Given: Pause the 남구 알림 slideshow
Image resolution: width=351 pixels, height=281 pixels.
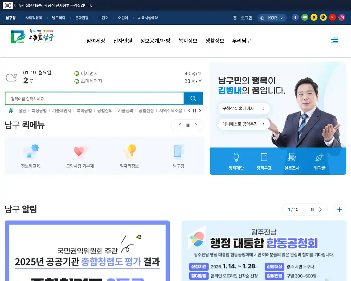Looking at the screenshot, I should coord(312,209).
